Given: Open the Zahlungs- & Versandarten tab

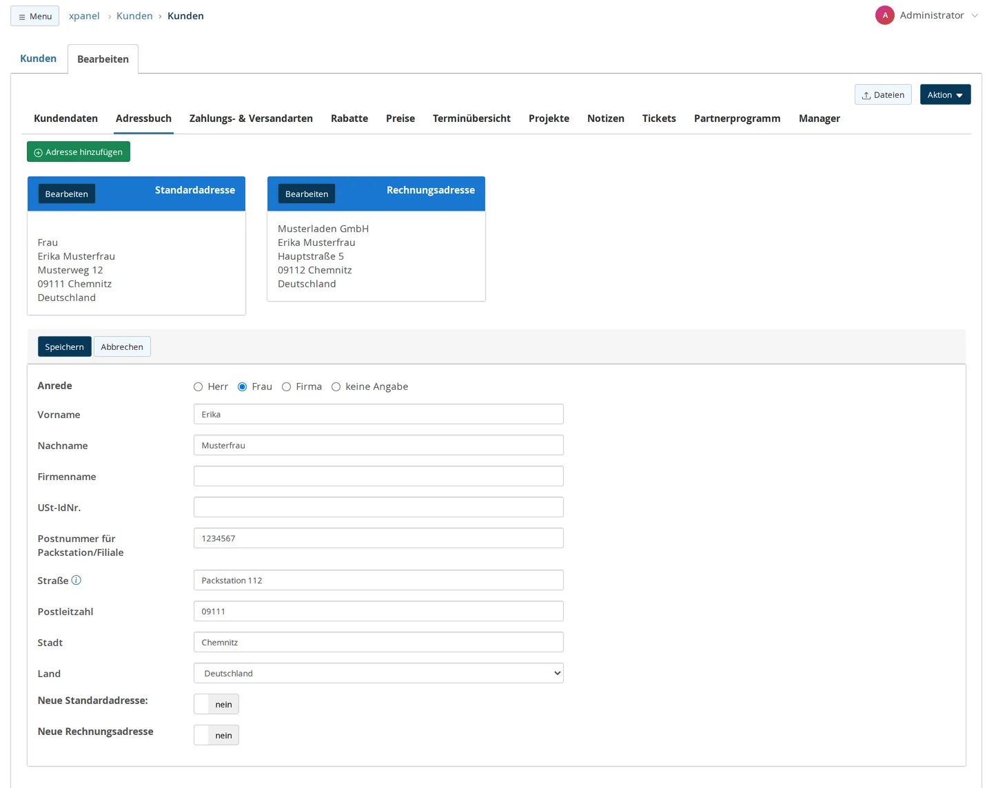Looking at the screenshot, I should tap(251, 118).
